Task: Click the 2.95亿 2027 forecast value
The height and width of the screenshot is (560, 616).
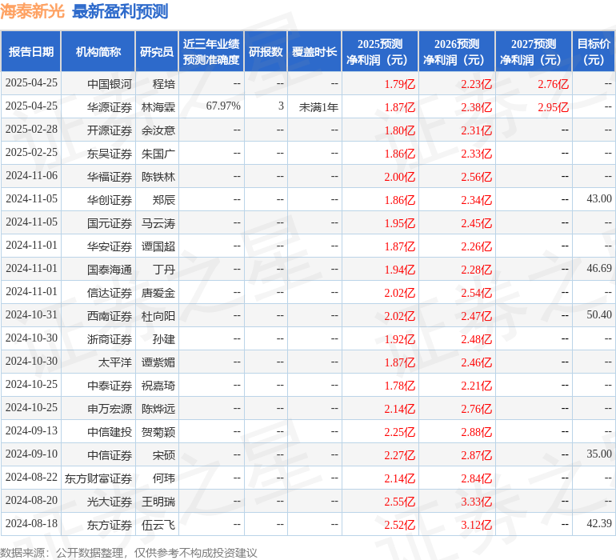Action: tap(553, 107)
